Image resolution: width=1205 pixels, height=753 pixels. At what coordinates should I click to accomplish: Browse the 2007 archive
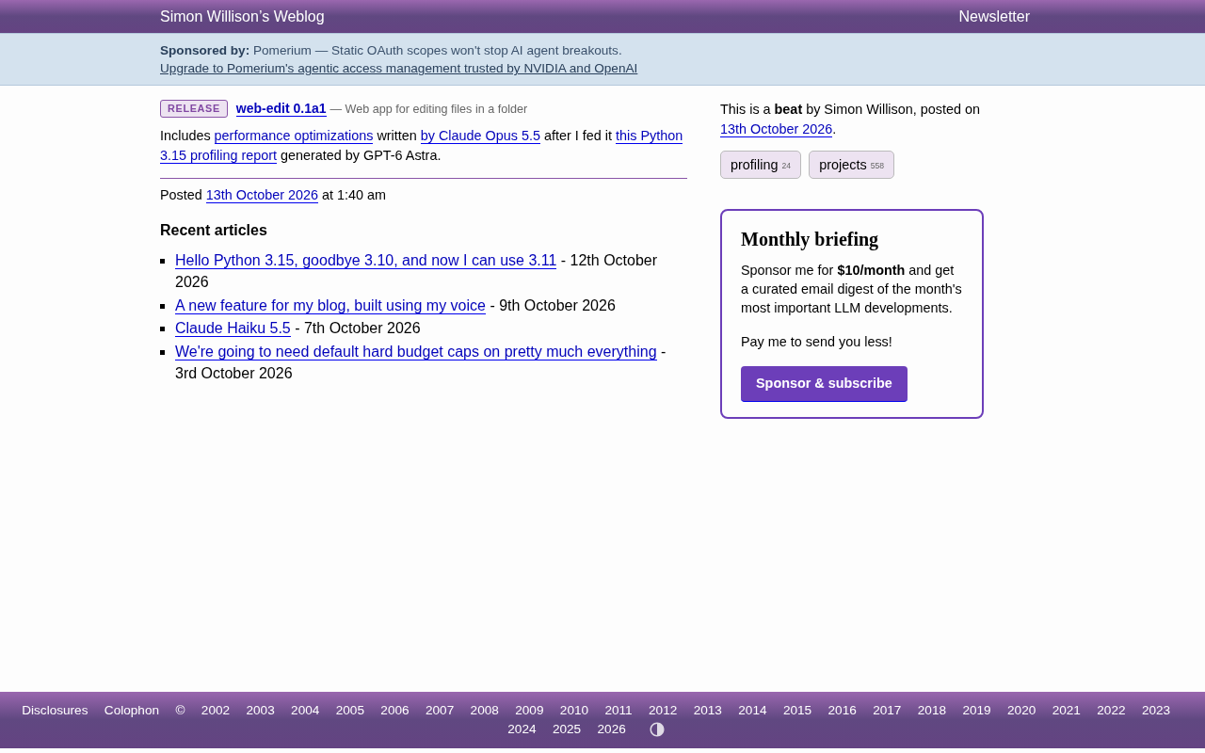tap(440, 711)
